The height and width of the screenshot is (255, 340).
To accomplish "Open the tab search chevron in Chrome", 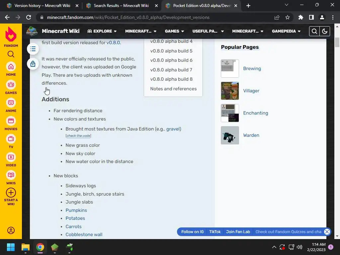I will (287, 5).
